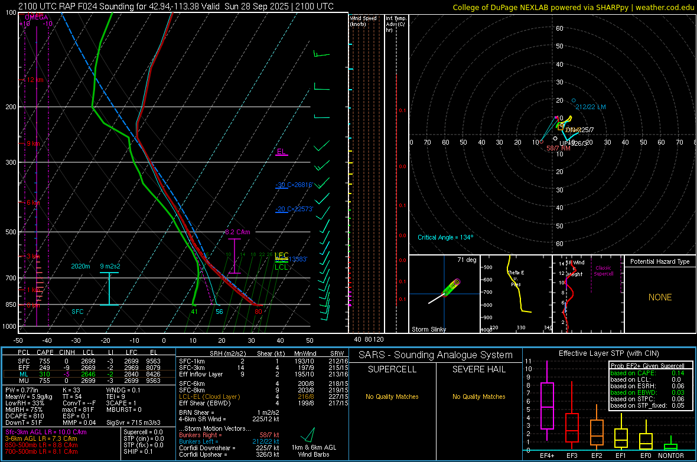Select the MU parcel row in the parcel table
Screen dimensions: 697x462
click(89, 381)
